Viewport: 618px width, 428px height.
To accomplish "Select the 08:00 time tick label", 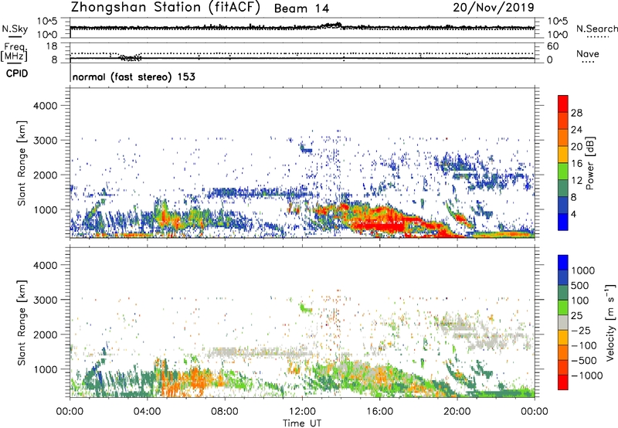I will pyautogui.click(x=225, y=412).
